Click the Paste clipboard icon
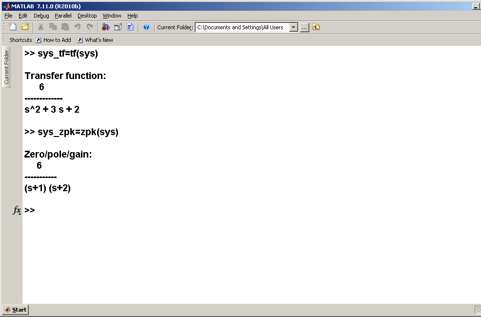This screenshot has height=317, width=481. (x=65, y=27)
